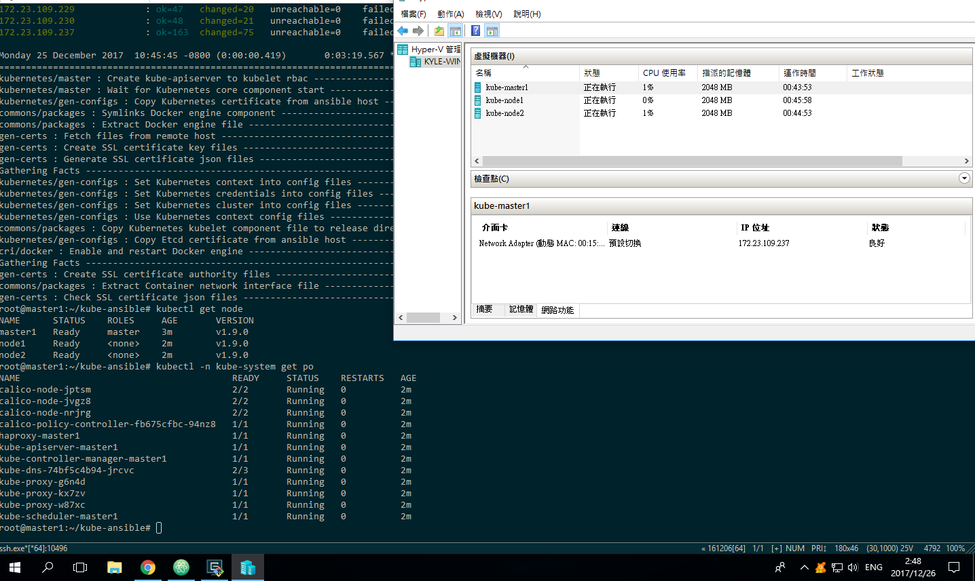
Task: Click the IP address 172.23.109.237
Action: pyautogui.click(x=764, y=243)
